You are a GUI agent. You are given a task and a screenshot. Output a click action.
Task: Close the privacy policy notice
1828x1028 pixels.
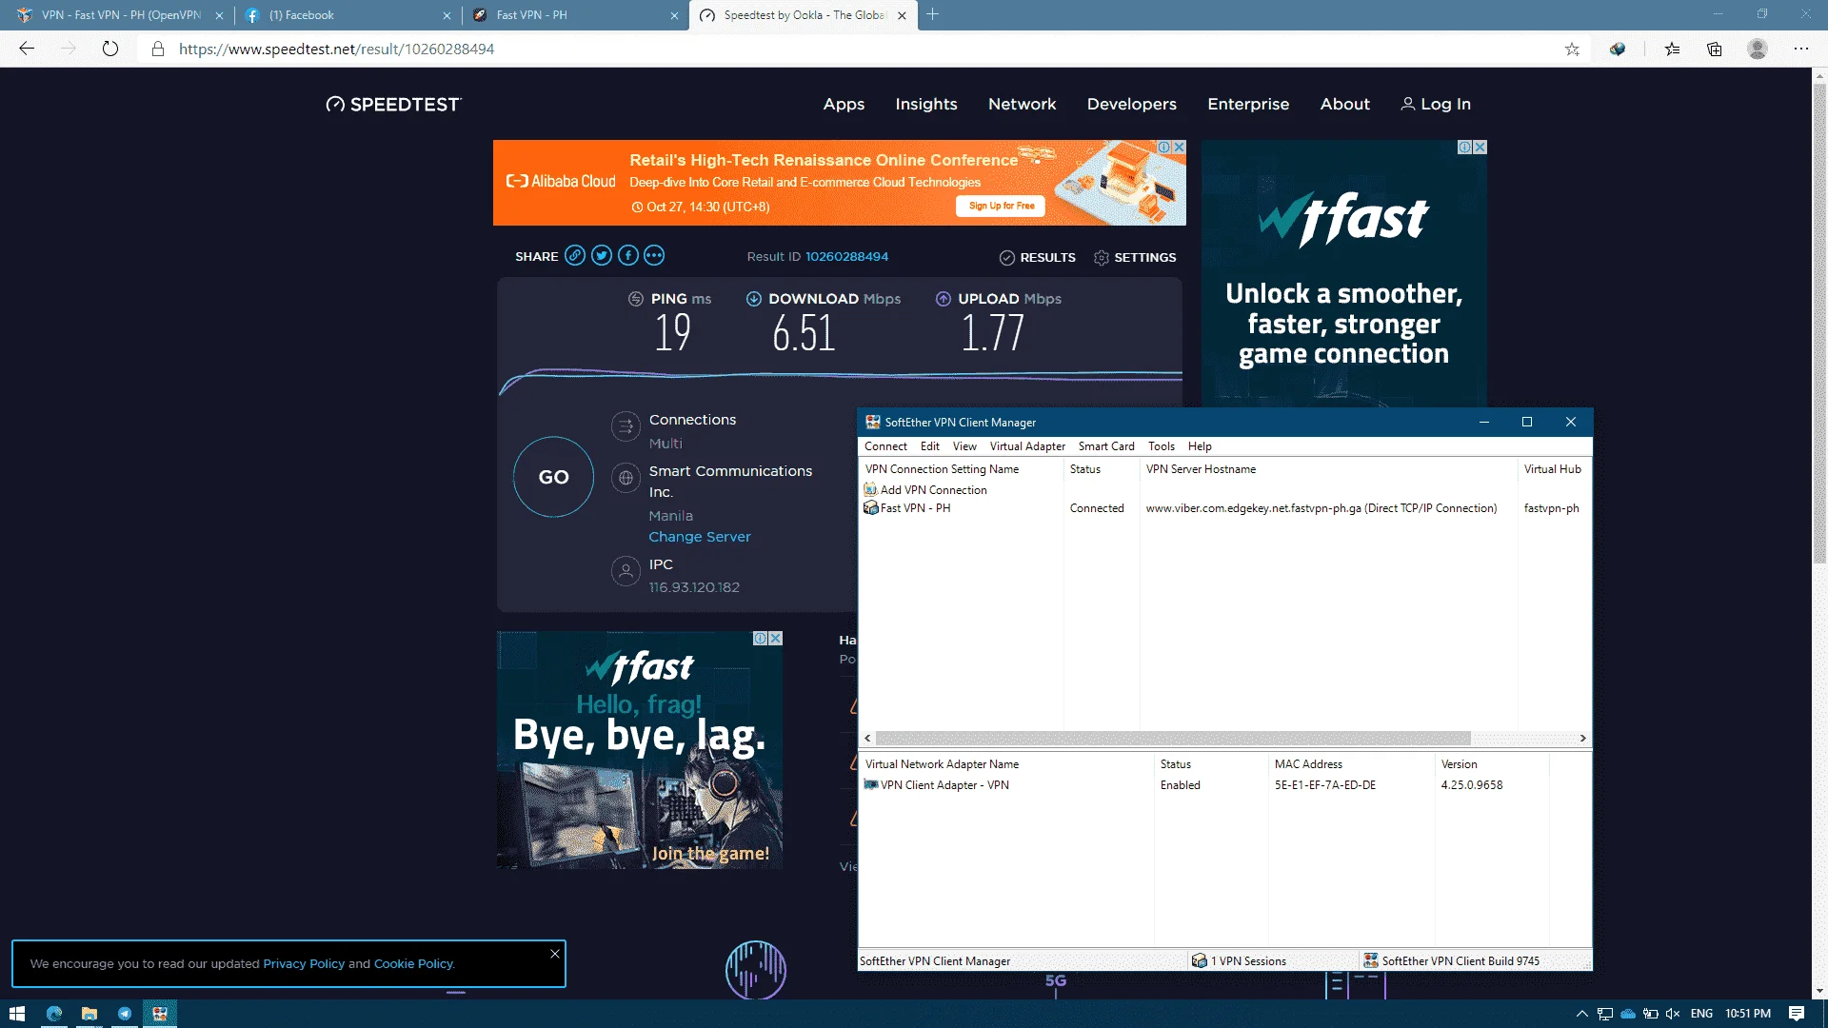click(x=555, y=953)
